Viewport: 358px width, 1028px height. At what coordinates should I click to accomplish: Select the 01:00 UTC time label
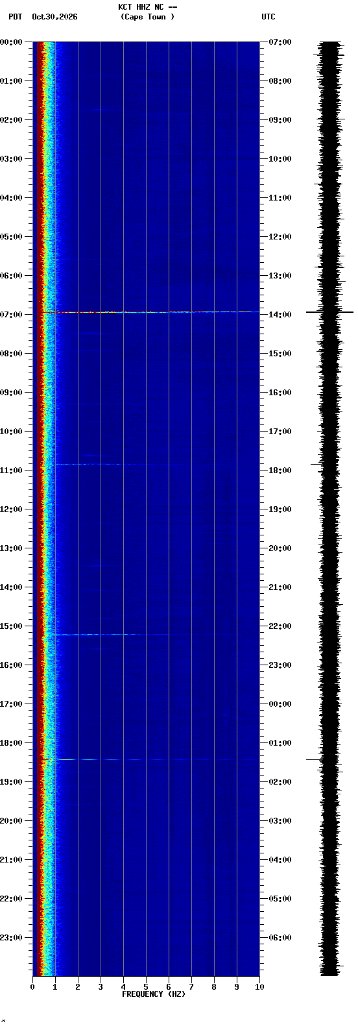coord(280,743)
